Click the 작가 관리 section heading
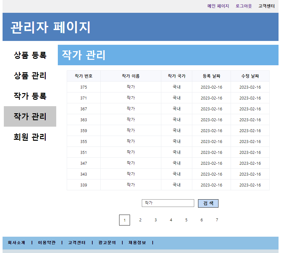Screen dimensions: 283x253 click(84, 55)
